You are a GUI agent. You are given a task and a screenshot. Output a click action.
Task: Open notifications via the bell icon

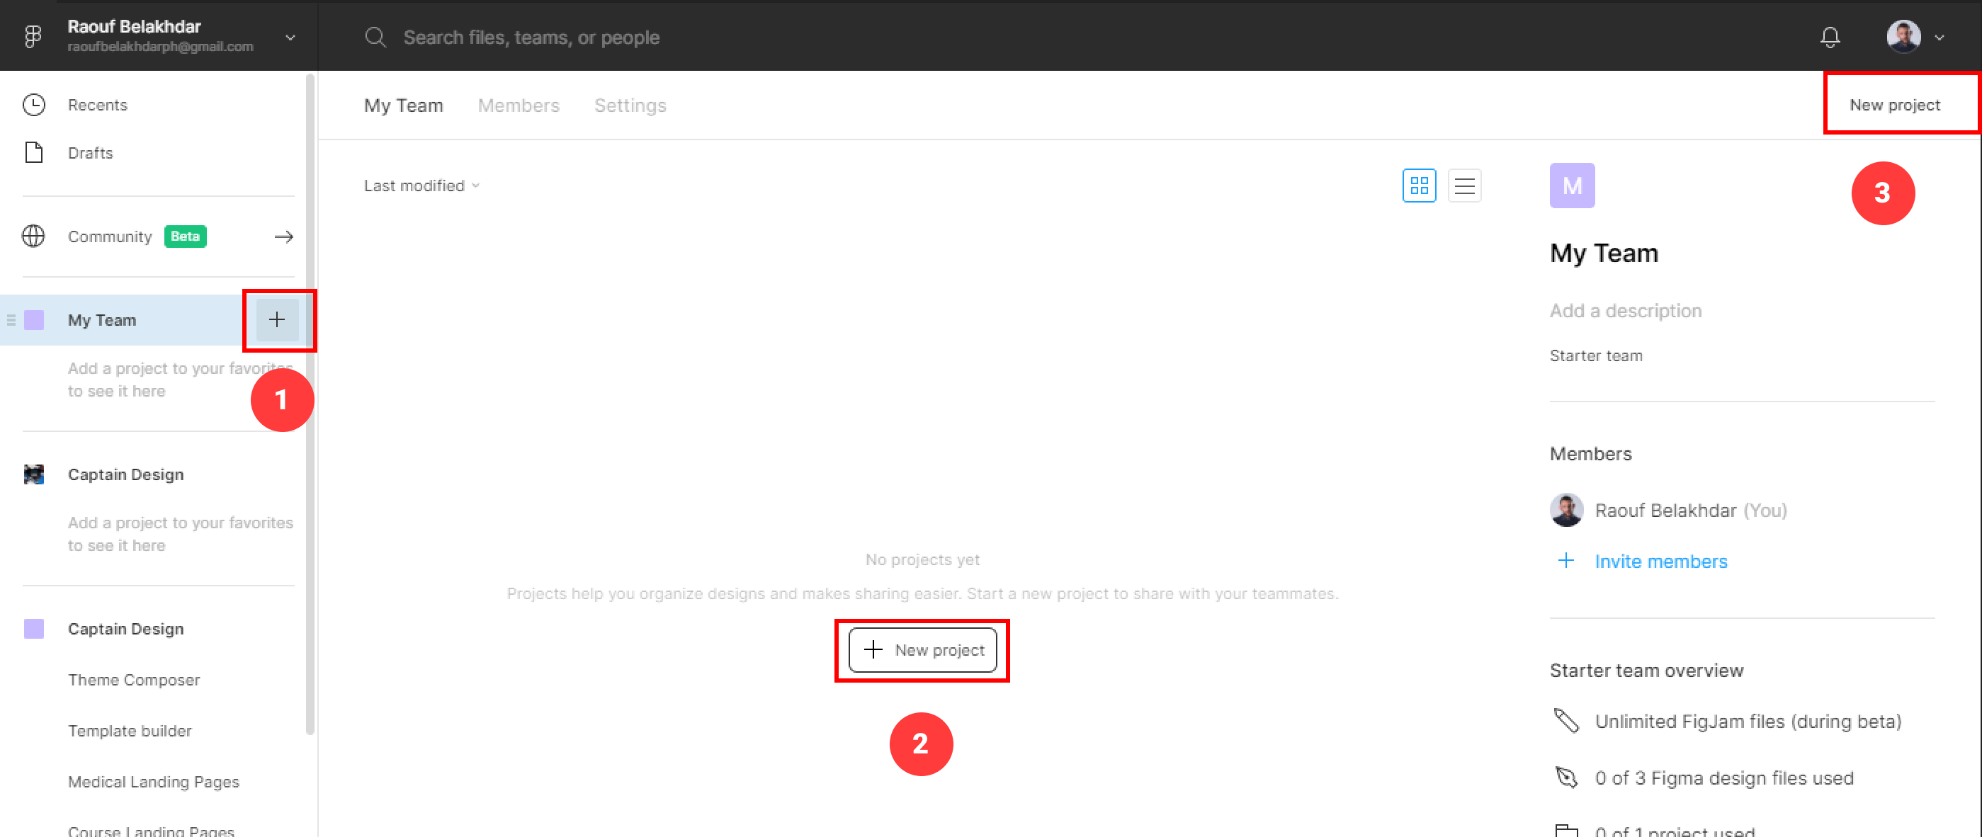[1830, 36]
